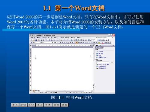Click the Open file toolbar icon
150x112 pixels.
tap(34, 40)
